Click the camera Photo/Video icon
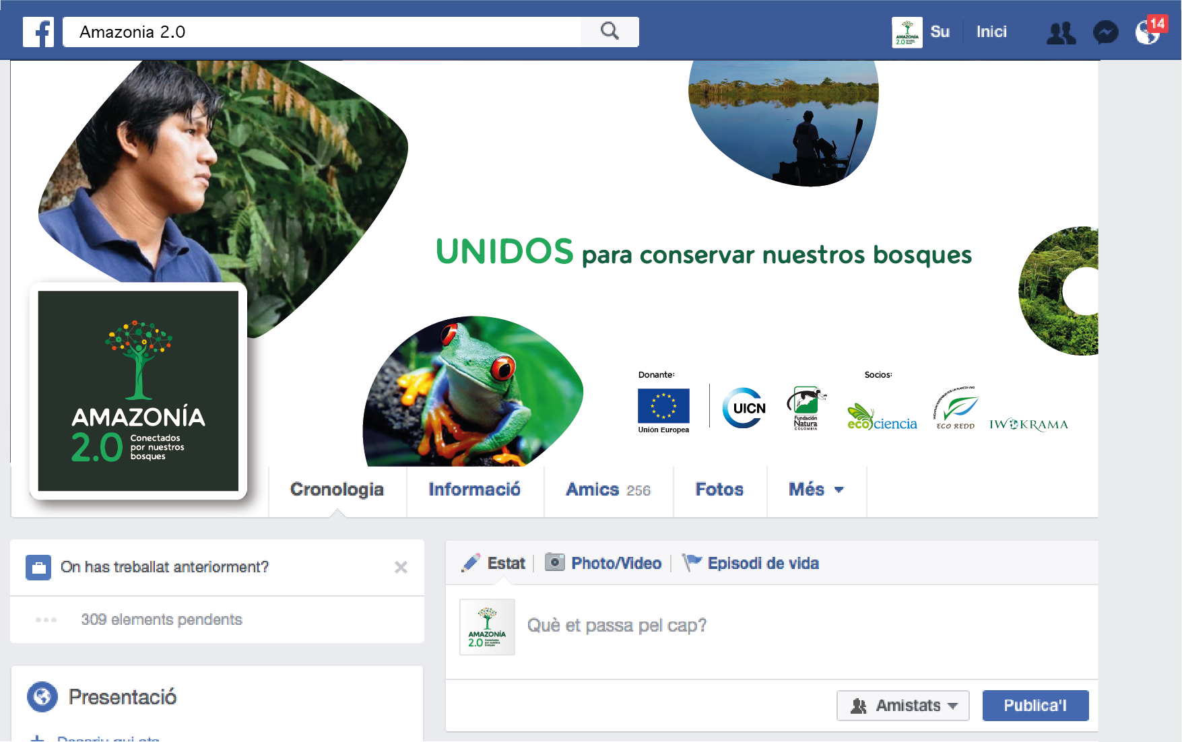This screenshot has height=742, width=1182. 554,562
